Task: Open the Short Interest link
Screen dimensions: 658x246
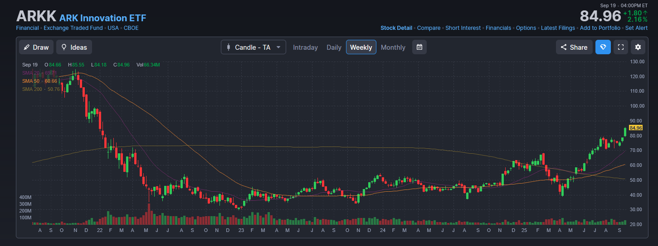Action: point(463,28)
